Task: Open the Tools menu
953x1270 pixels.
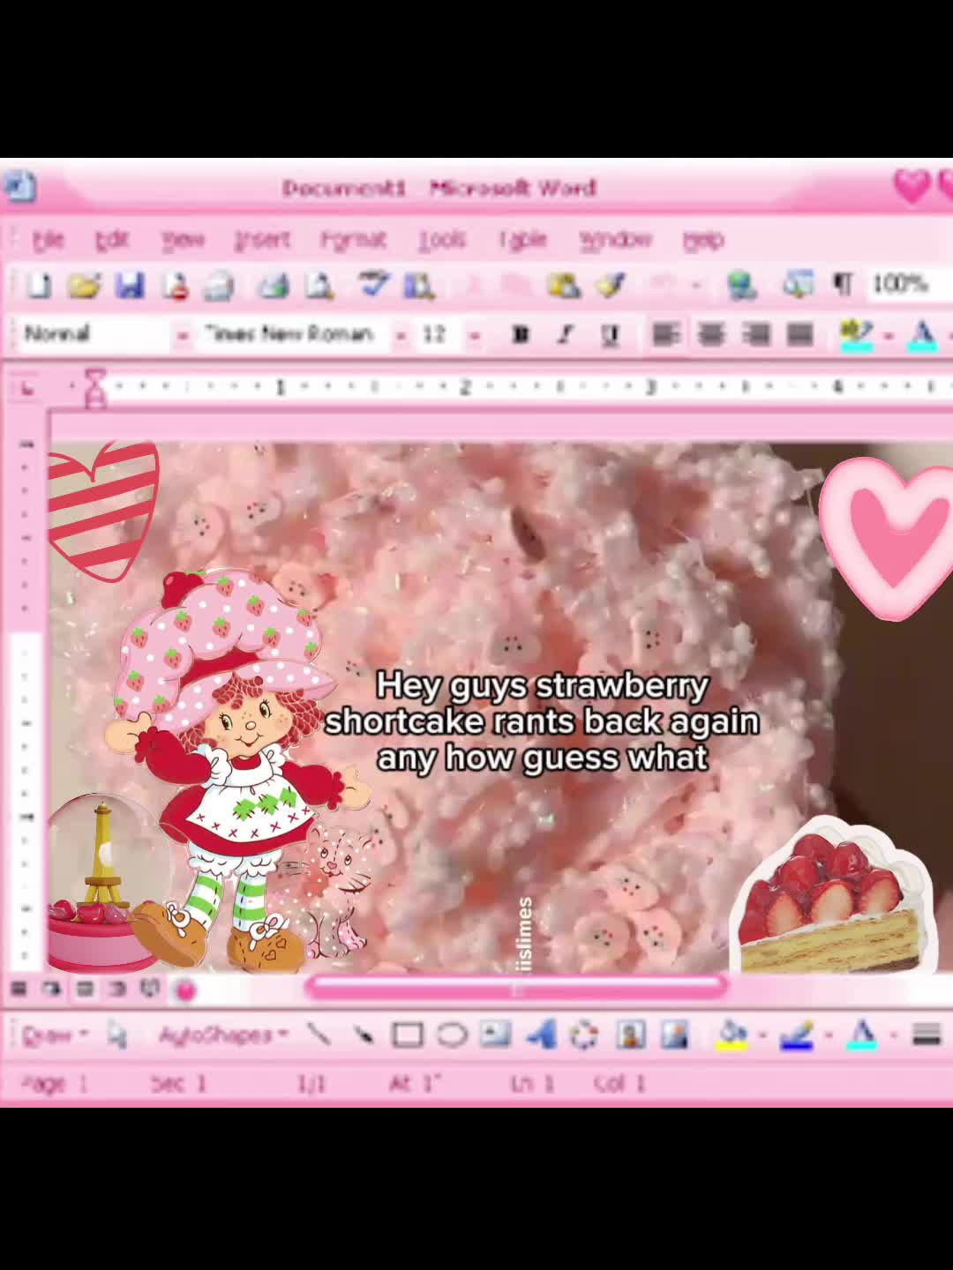Action: pyautogui.click(x=441, y=239)
